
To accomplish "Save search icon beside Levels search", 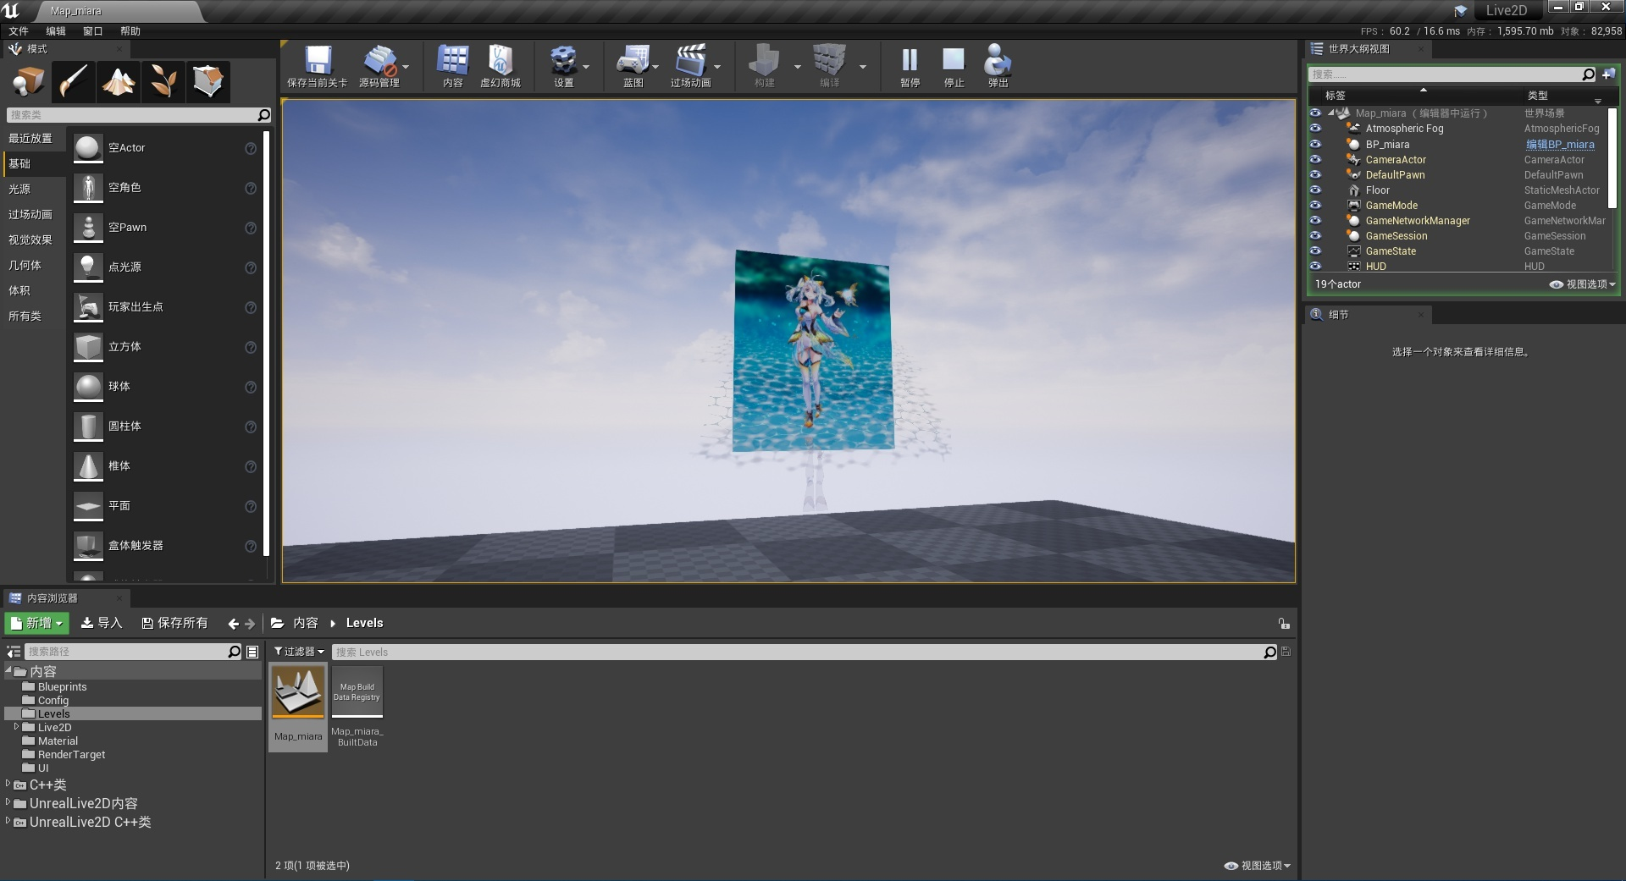I will (1286, 652).
